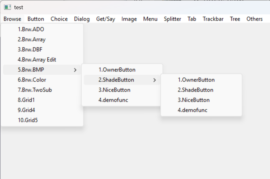270x179 pixels.
Task: Open the Button menu
Action: tap(36, 19)
